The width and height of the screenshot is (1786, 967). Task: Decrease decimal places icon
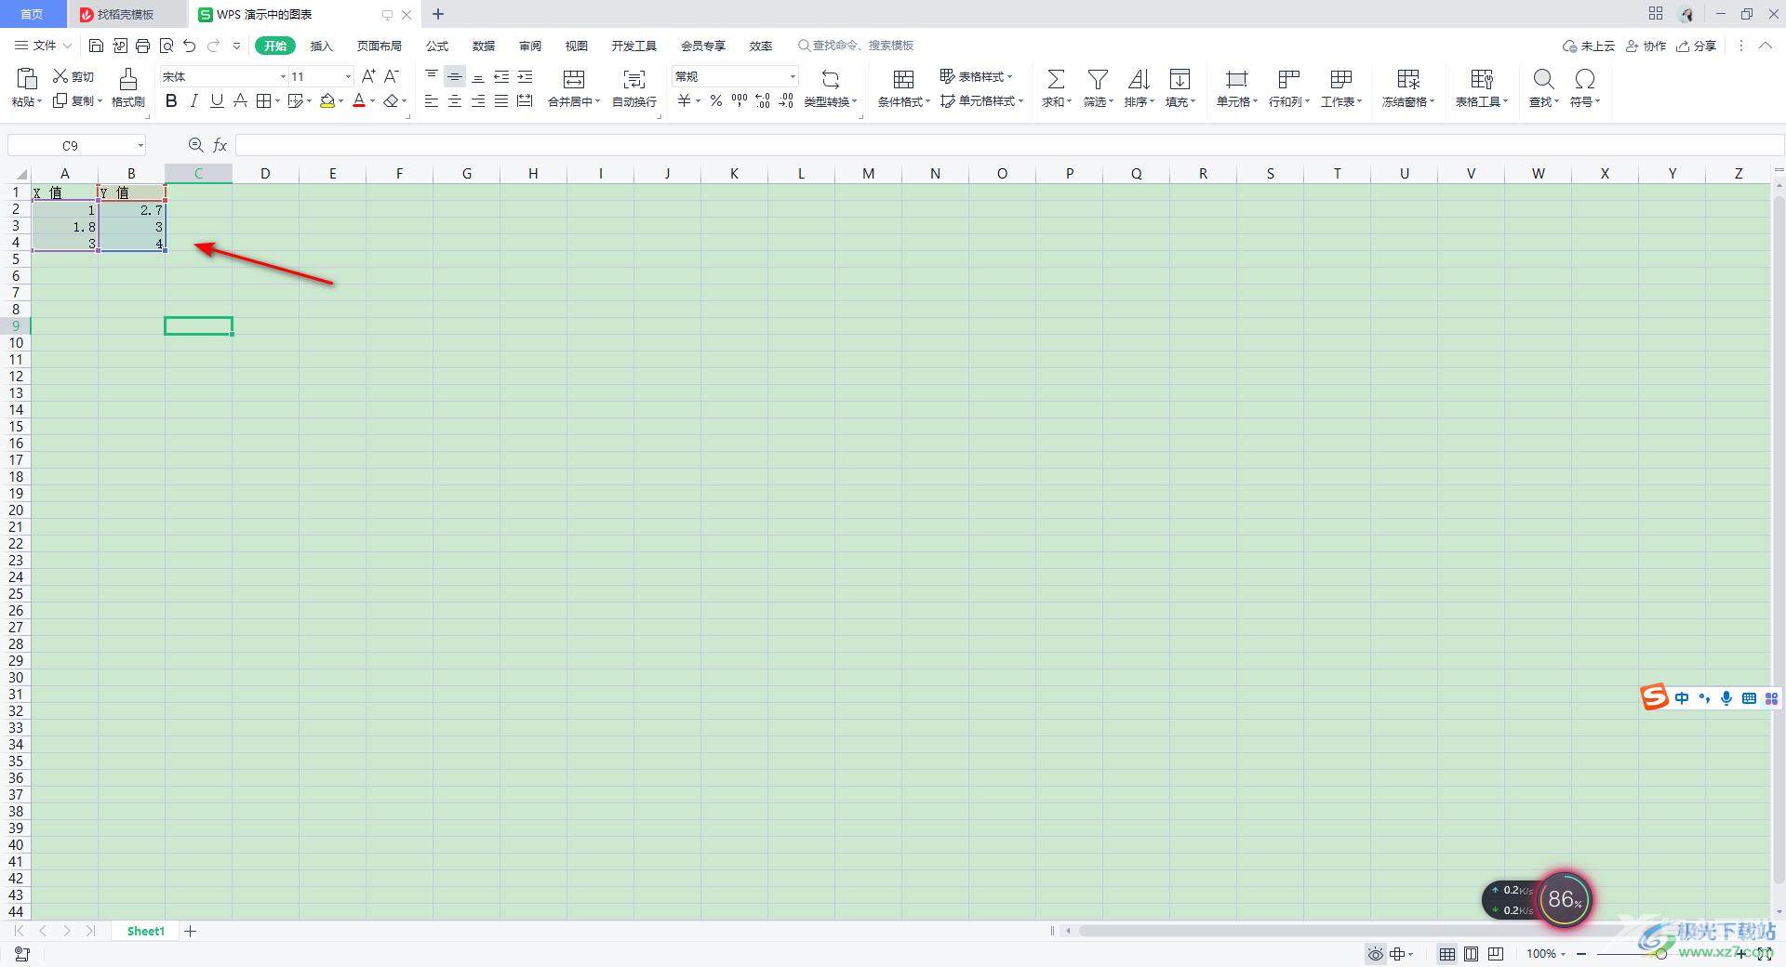point(786,100)
